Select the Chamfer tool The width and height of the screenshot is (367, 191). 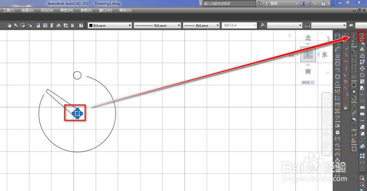tap(362, 127)
